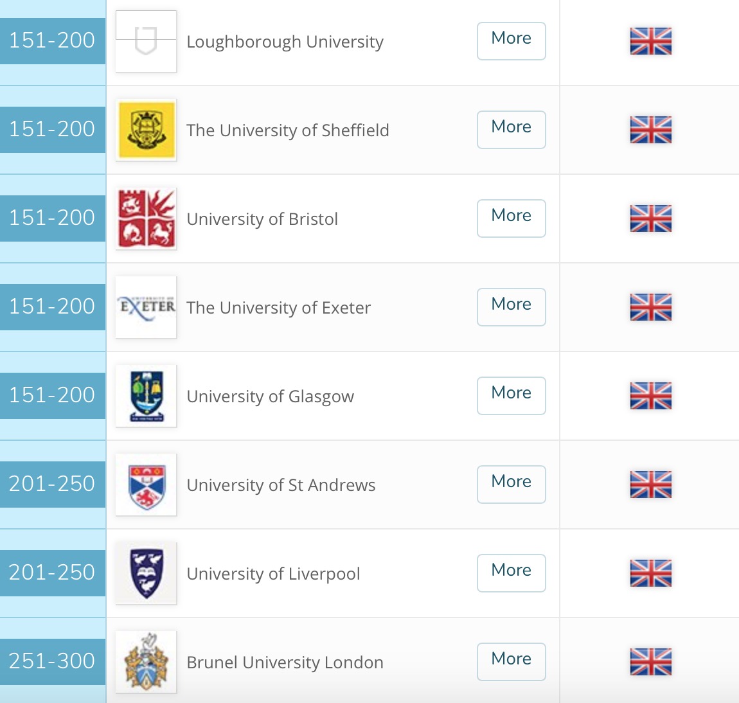Click the 251-300 rank badge for Brunel
Screen dimensions: 739x703
click(x=52, y=661)
